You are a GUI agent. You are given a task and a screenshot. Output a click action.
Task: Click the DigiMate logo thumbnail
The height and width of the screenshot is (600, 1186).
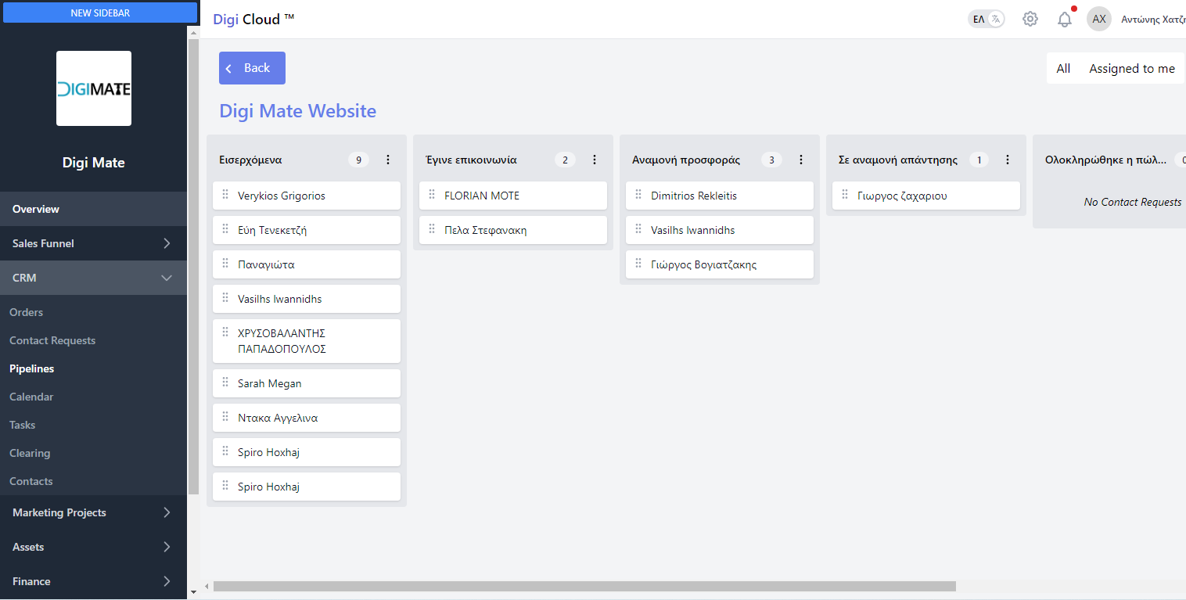pos(94,88)
